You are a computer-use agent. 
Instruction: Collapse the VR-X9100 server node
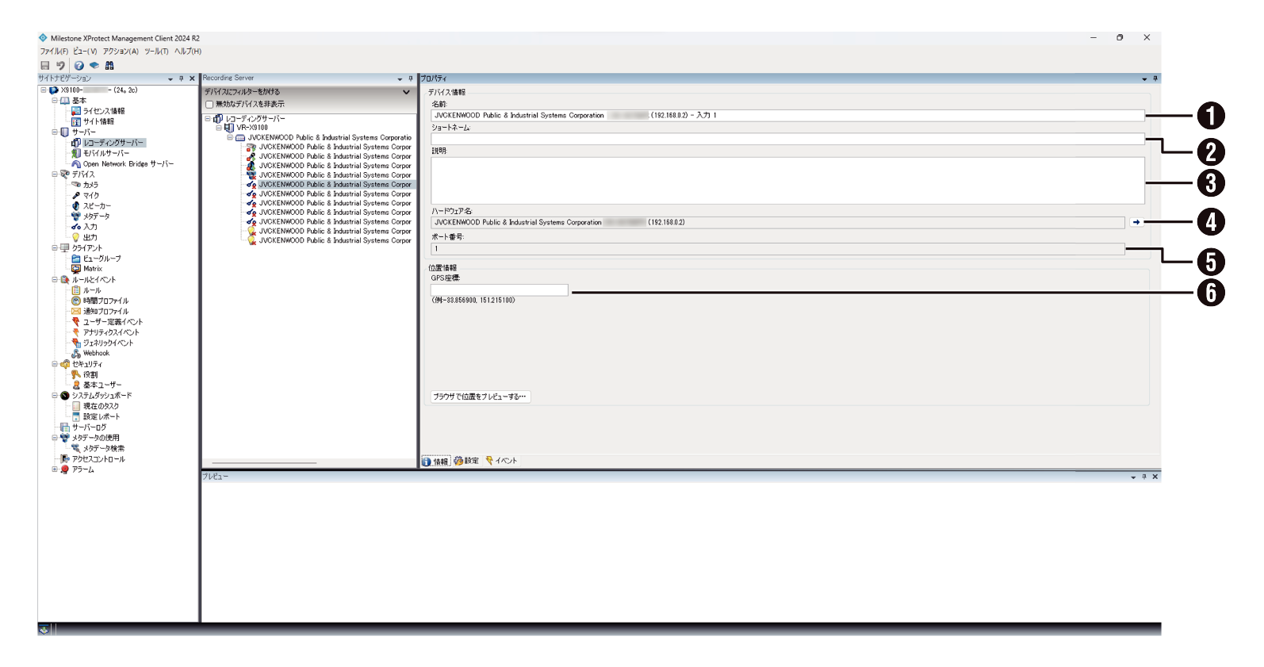[219, 128]
